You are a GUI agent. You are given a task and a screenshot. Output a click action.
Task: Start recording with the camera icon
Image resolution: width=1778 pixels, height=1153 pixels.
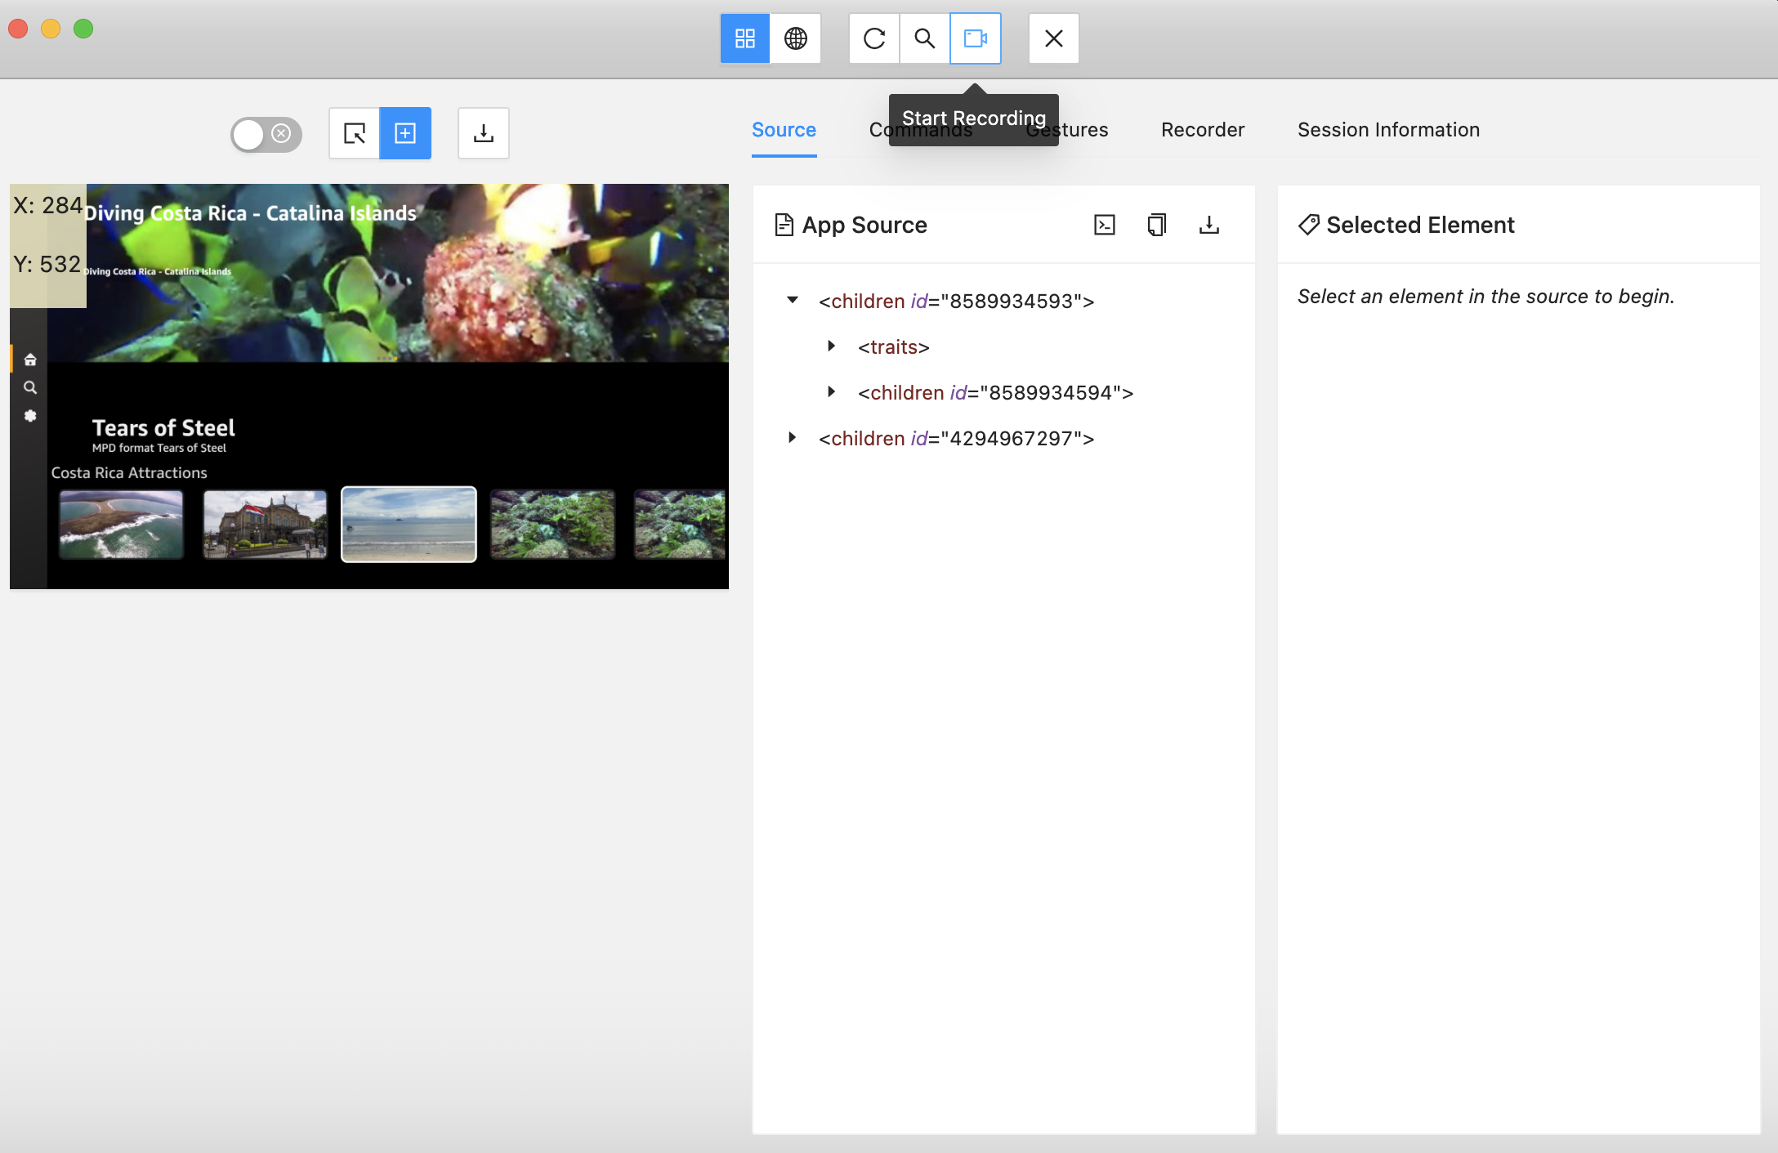[975, 38]
